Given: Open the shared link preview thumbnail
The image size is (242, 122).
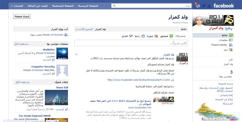Looking at the screenshot, I should point(164,101).
